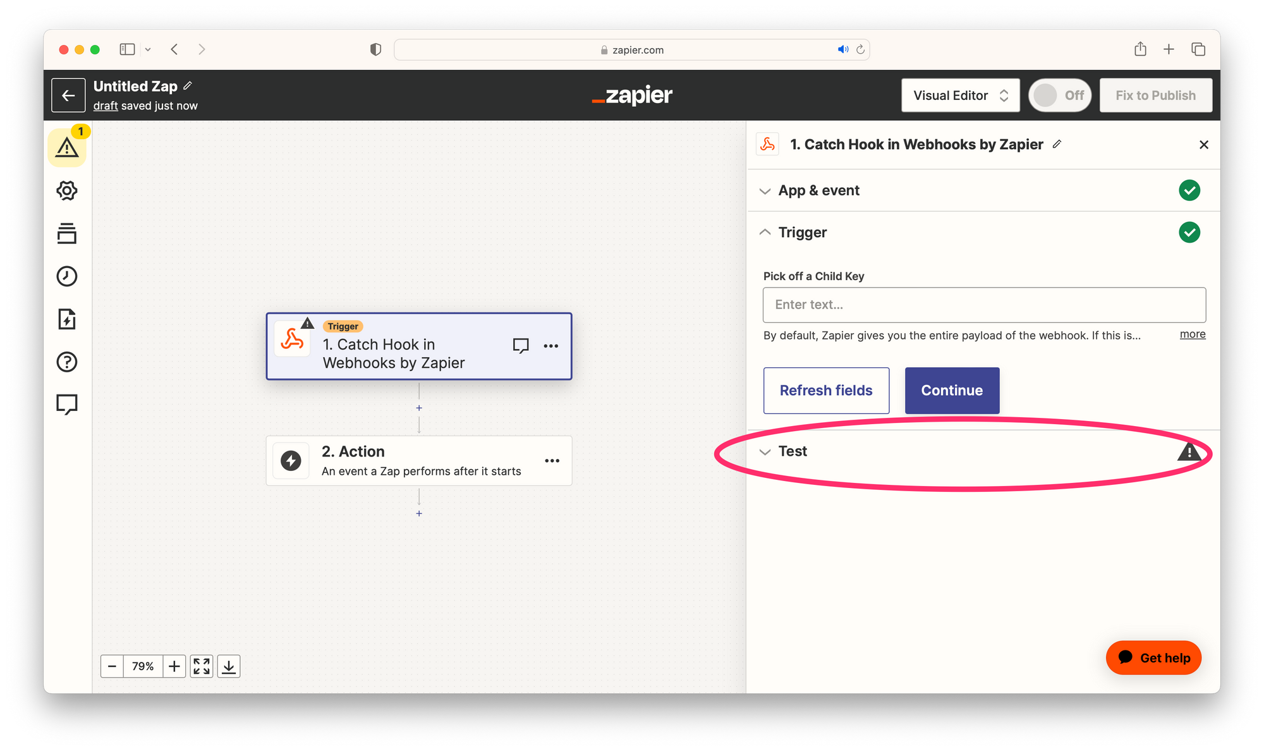Click the Safari address bar zapier.com
1264x751 pixels.
(632, 49)
